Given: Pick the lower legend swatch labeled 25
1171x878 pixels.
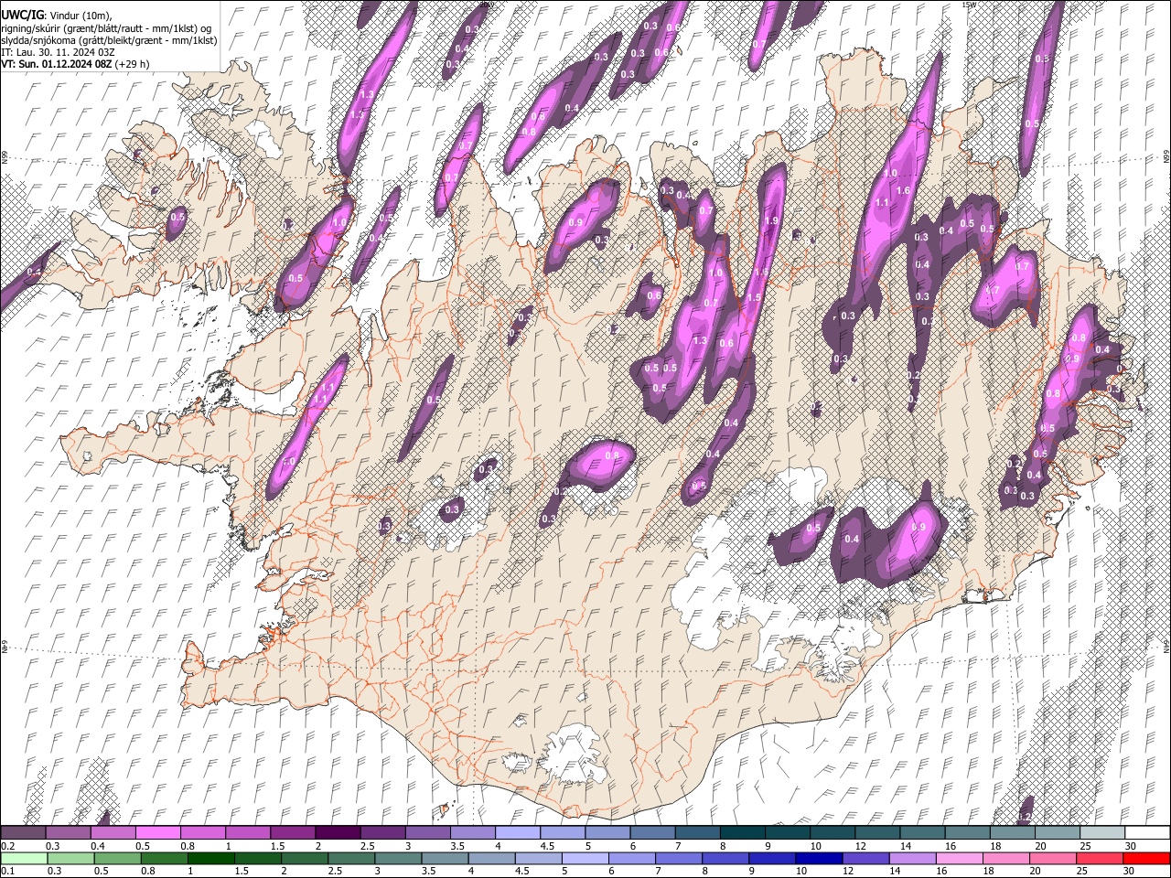Looking at the screenshot, I should pos(1101,858).
